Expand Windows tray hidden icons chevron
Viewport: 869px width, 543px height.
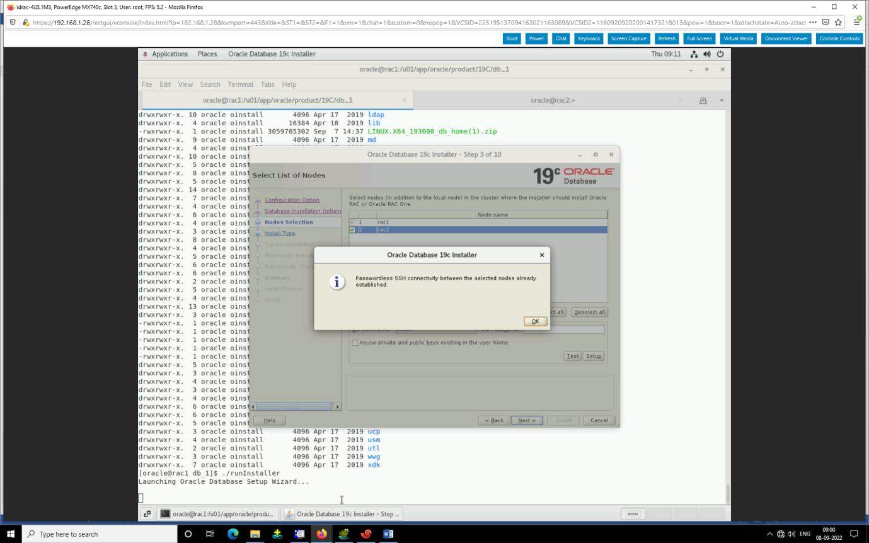coord(769,534)
